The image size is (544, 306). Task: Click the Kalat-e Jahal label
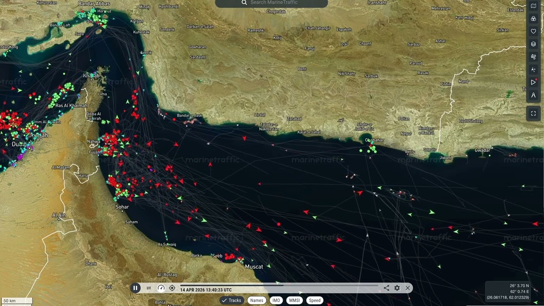[309, 132]
